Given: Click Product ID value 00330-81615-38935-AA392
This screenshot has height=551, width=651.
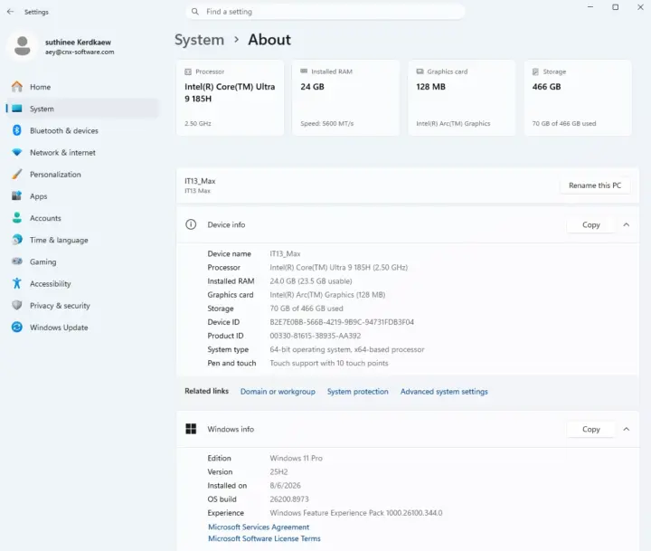Looking at the screenshot, I should (316, 336).
